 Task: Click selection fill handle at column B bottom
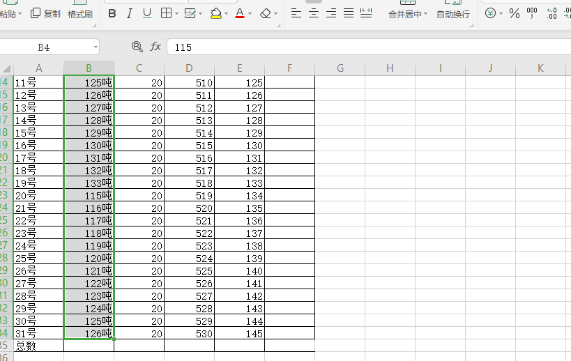pyautogui.click(x=114, y=339)
